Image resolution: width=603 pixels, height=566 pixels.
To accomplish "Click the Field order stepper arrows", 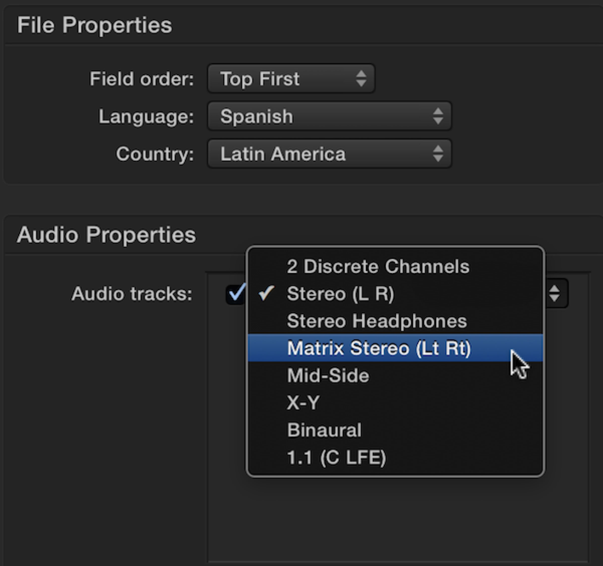I will [361, 79].
